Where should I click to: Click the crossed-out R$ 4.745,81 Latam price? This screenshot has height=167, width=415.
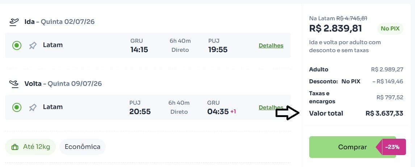click(352, 18)
